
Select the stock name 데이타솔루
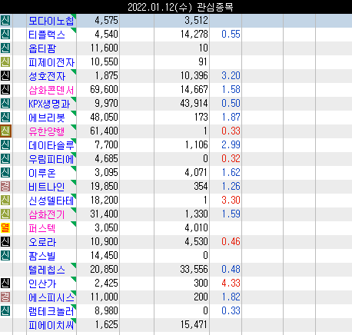click(51, 145)
